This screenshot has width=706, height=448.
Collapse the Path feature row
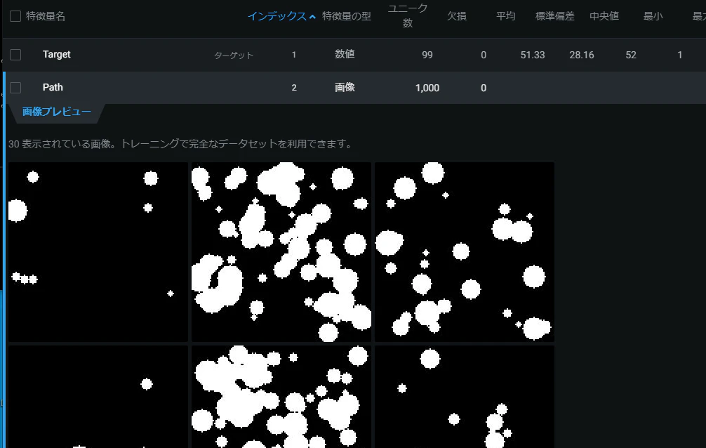pos(53,88)
